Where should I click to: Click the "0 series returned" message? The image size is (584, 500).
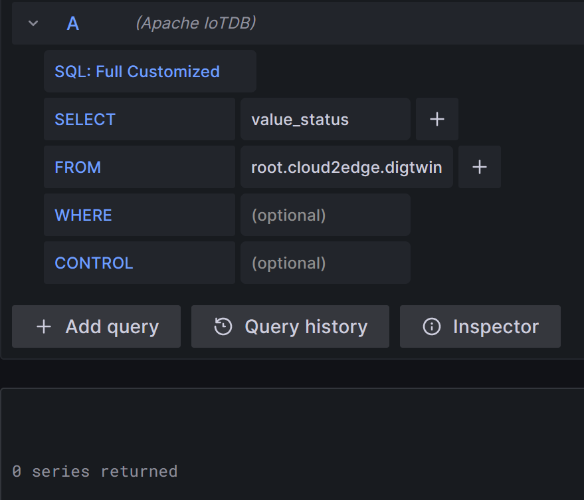[x=94, y=471]
